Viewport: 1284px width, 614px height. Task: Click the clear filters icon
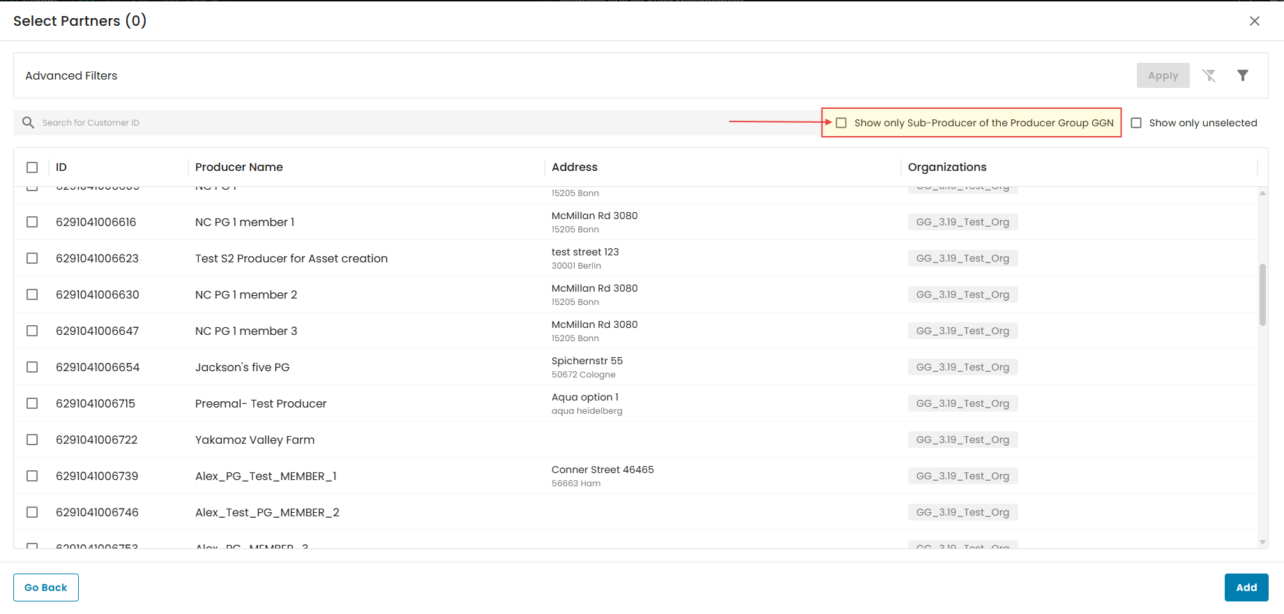point(1209,75)
